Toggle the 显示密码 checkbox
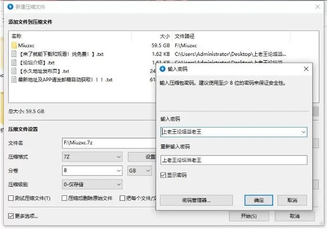This screenshot has width=327, height=229. pyautogui.click(x=163, y=175)
